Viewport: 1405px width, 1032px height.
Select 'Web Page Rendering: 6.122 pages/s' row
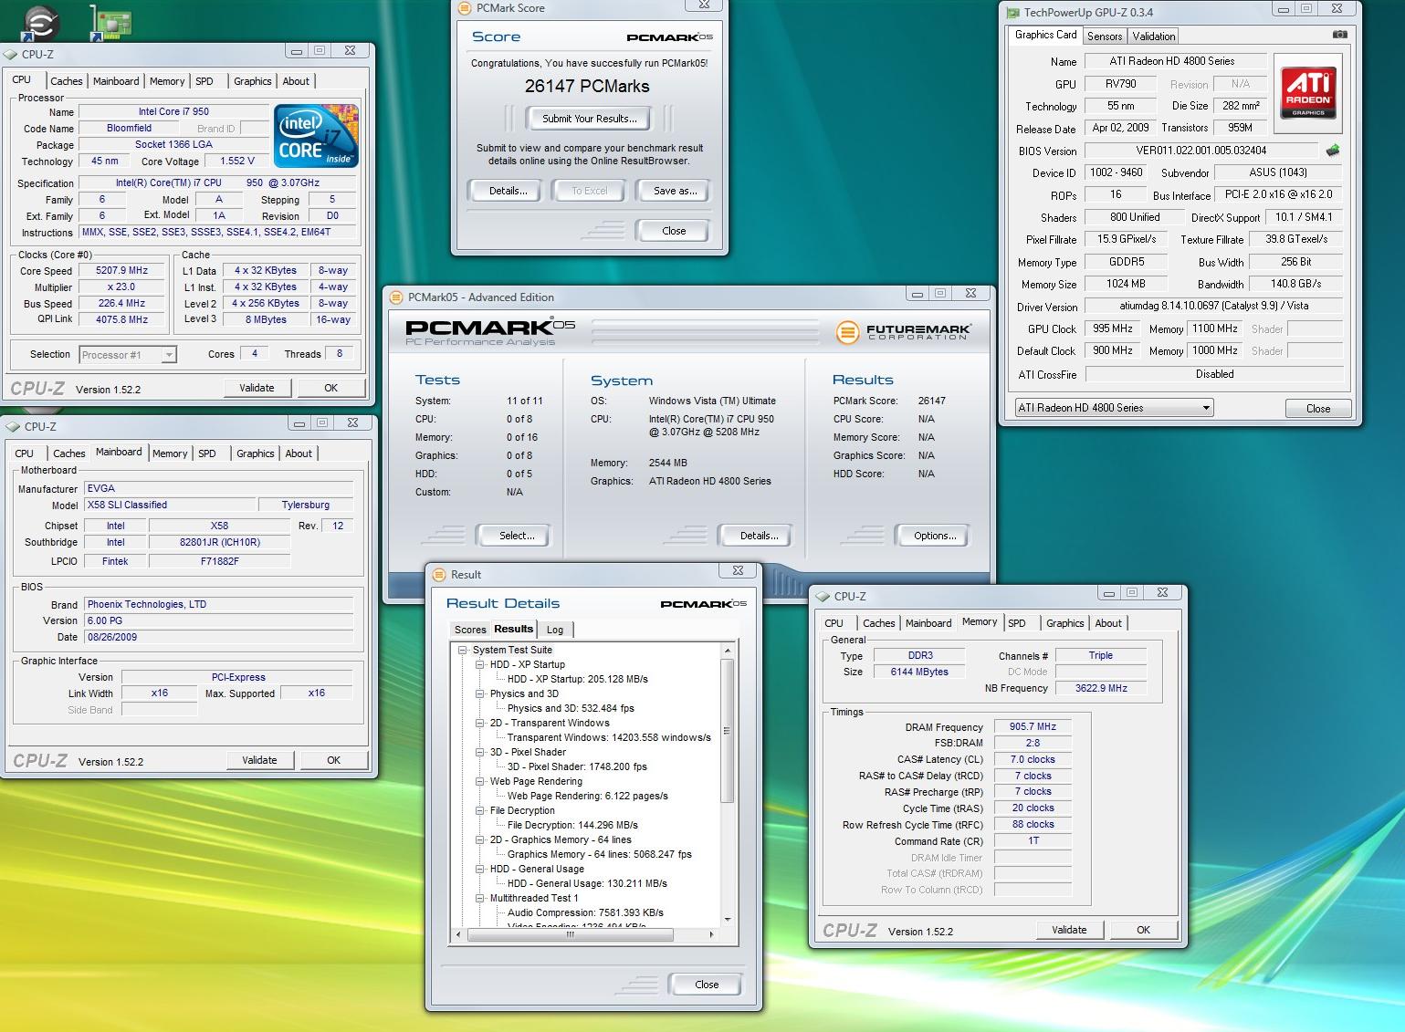point(587,796)
